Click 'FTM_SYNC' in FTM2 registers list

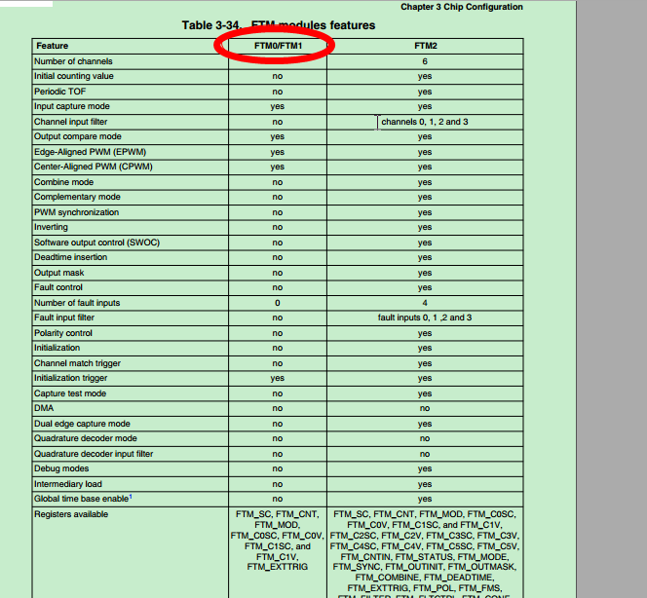[356, 567]
